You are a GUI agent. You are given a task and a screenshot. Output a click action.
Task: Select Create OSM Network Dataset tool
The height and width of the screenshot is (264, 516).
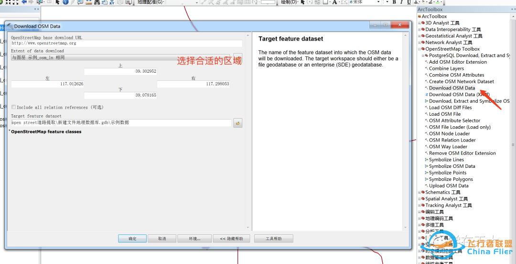click(462, 81)
